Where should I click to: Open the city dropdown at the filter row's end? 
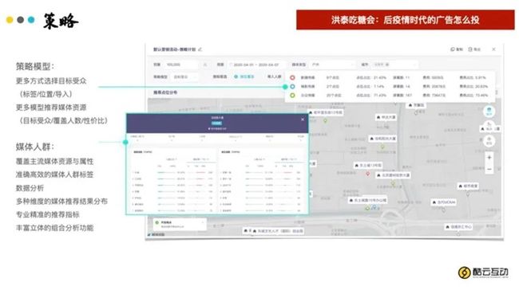(x=394, y=65)
